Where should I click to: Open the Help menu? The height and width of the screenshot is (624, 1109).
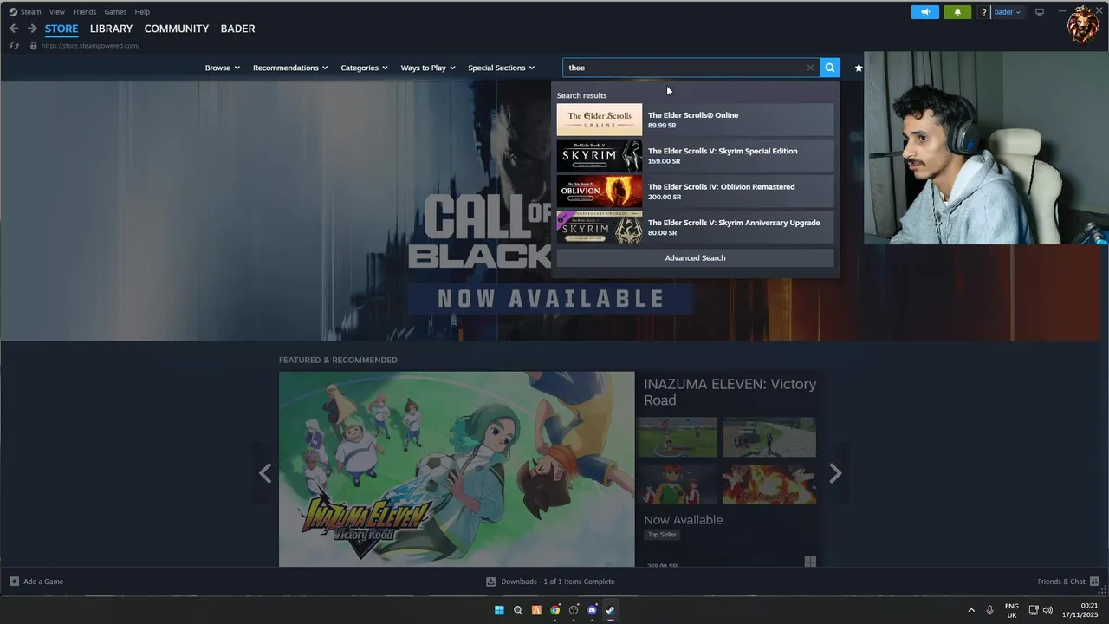point(142,12)
